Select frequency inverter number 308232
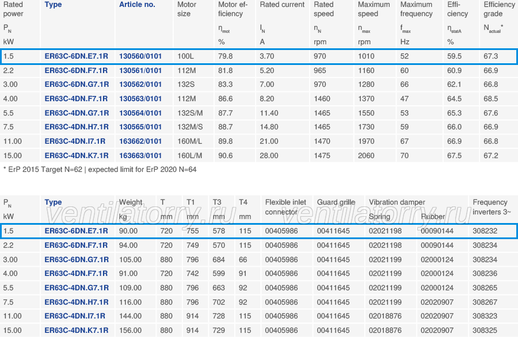518x338 pixels. (485, 231)
